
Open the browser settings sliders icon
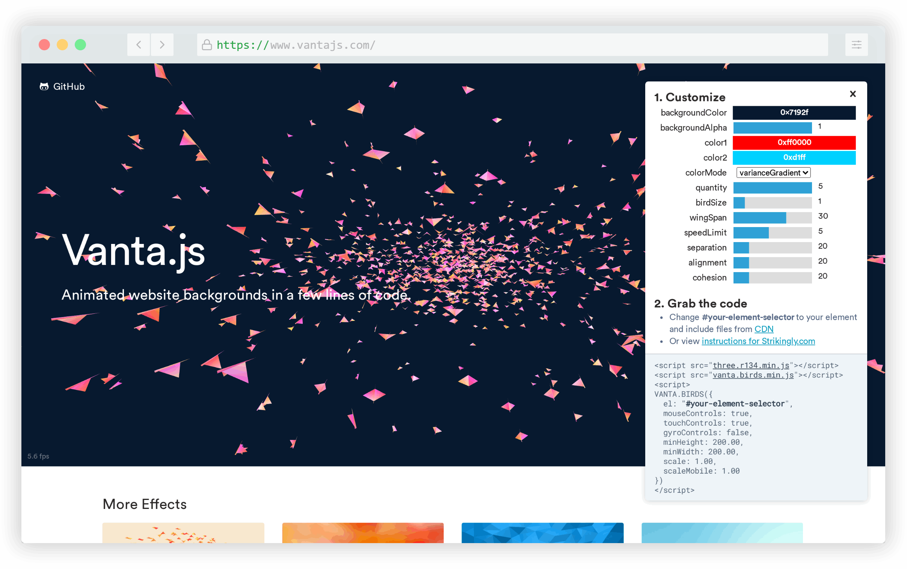(857, 44)
